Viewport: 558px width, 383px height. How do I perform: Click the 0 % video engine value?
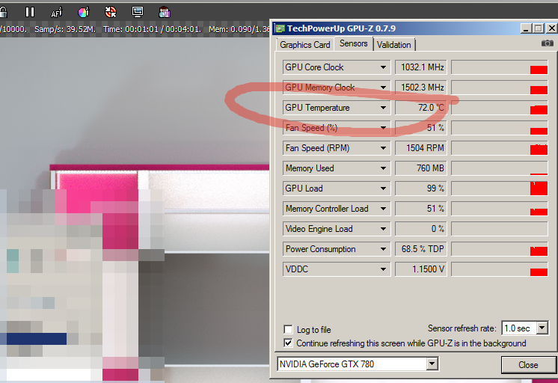tap(421, 229)
